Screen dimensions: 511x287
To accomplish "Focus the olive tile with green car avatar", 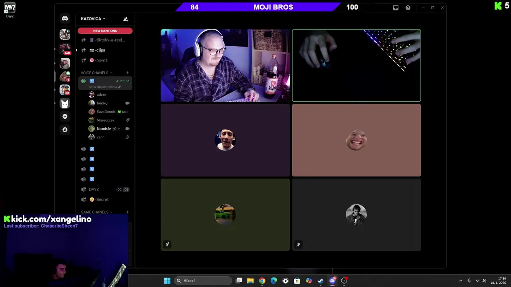I will click(x=225, y=214).
